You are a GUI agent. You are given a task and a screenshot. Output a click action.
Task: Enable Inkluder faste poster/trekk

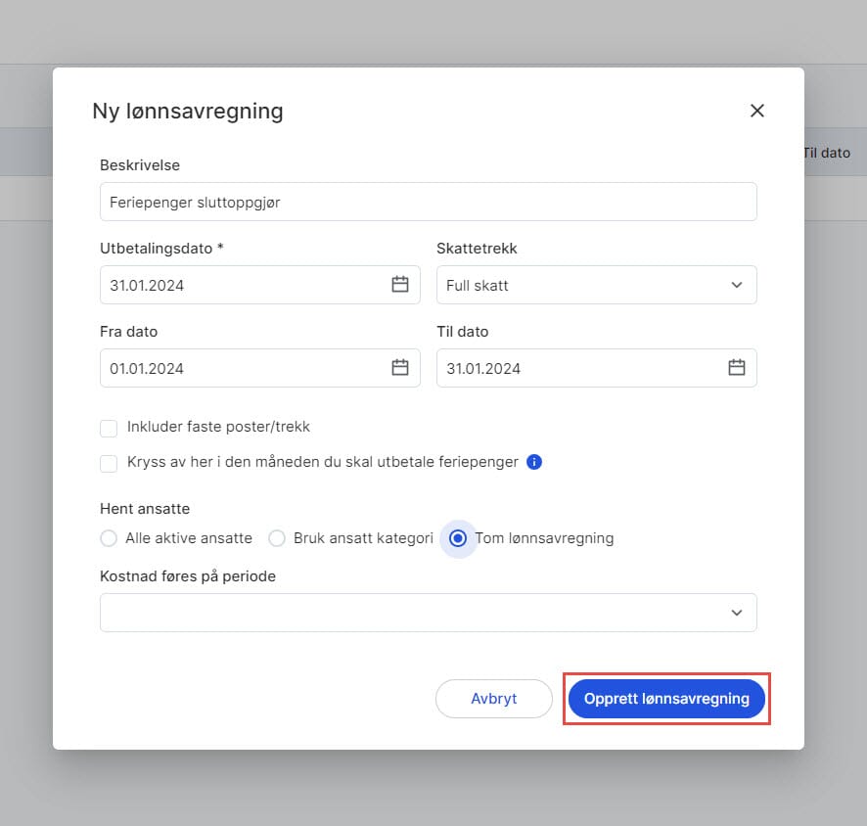pyautogui.click(x=109, y=427)
